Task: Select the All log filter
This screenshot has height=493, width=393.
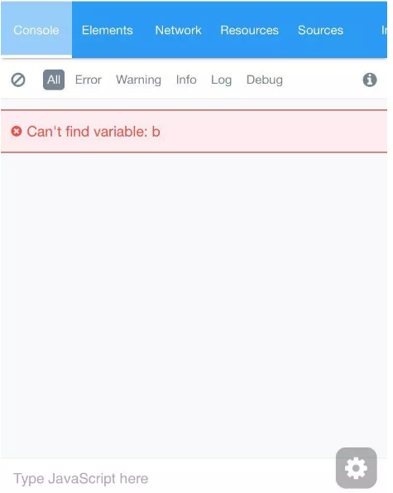Action: tap(54, 80)
